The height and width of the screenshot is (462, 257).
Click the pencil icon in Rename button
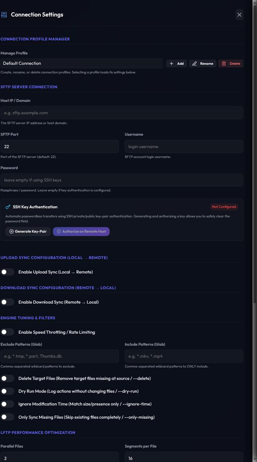point(194,64)
